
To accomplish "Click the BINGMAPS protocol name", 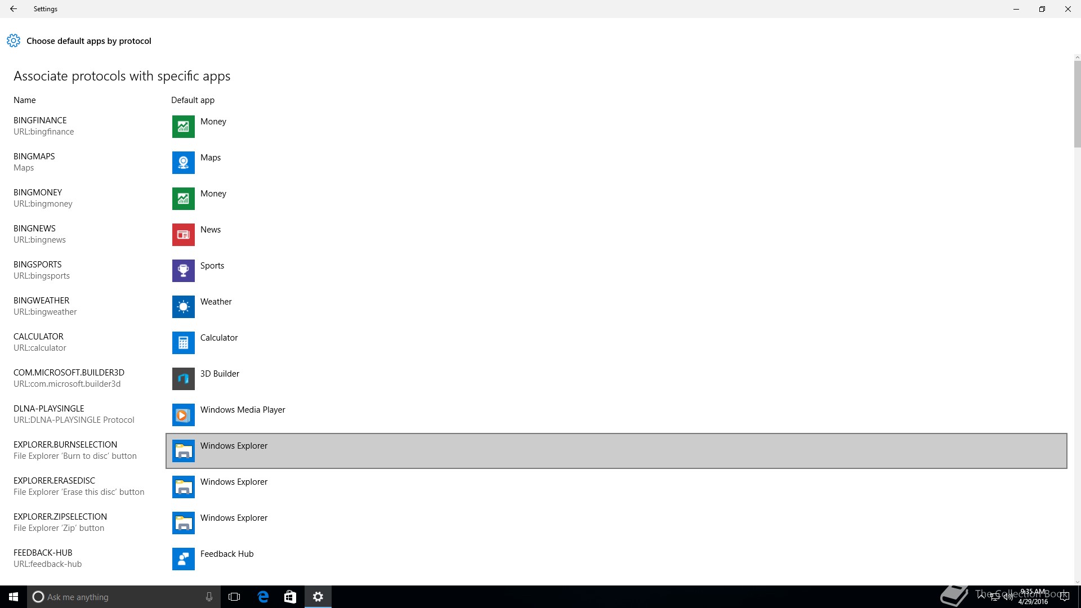I will click(x=34, y=157).
